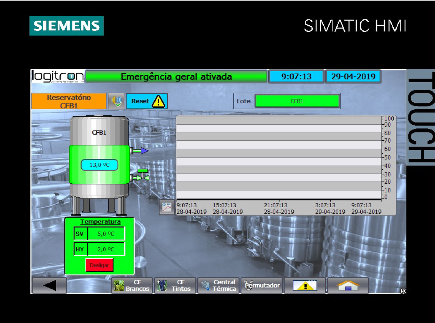Open trend chart settings icon

coord(167,208)
